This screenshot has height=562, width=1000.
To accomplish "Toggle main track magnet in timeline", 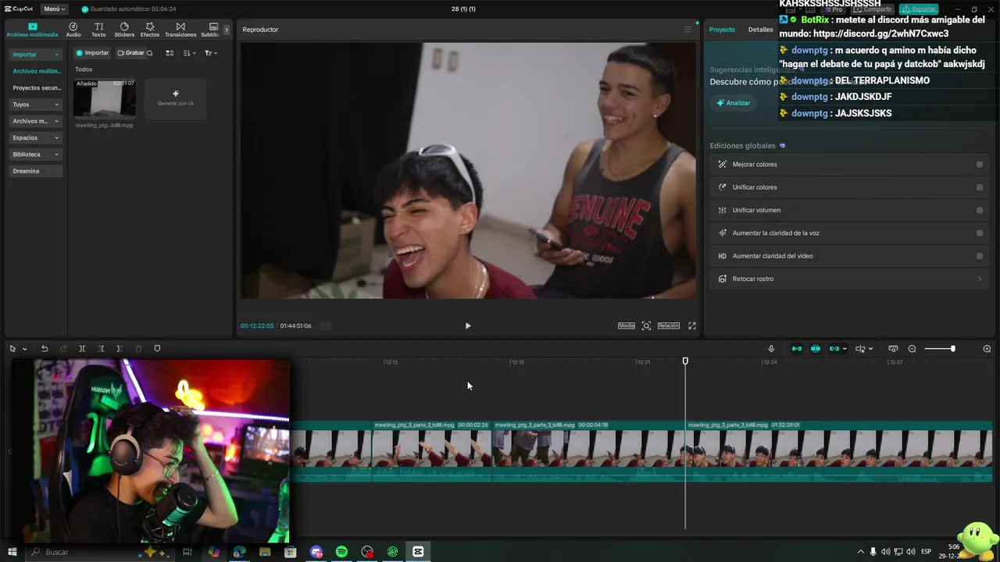I will 797,349.
